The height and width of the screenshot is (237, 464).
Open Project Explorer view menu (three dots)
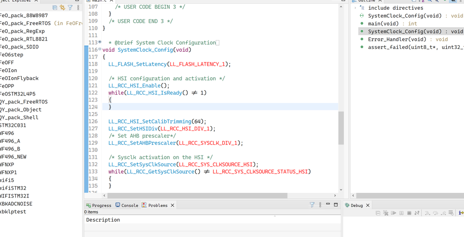78,8
